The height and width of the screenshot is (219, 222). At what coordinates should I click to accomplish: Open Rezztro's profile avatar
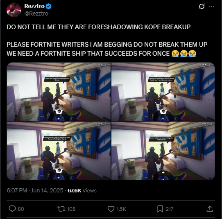pyautogui.click(x=14, y=10)
